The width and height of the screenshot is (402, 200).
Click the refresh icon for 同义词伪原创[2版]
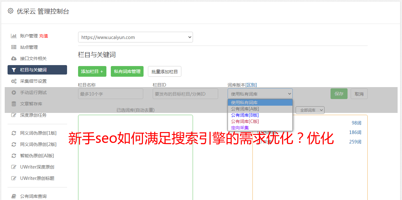(x=14, y=144)
